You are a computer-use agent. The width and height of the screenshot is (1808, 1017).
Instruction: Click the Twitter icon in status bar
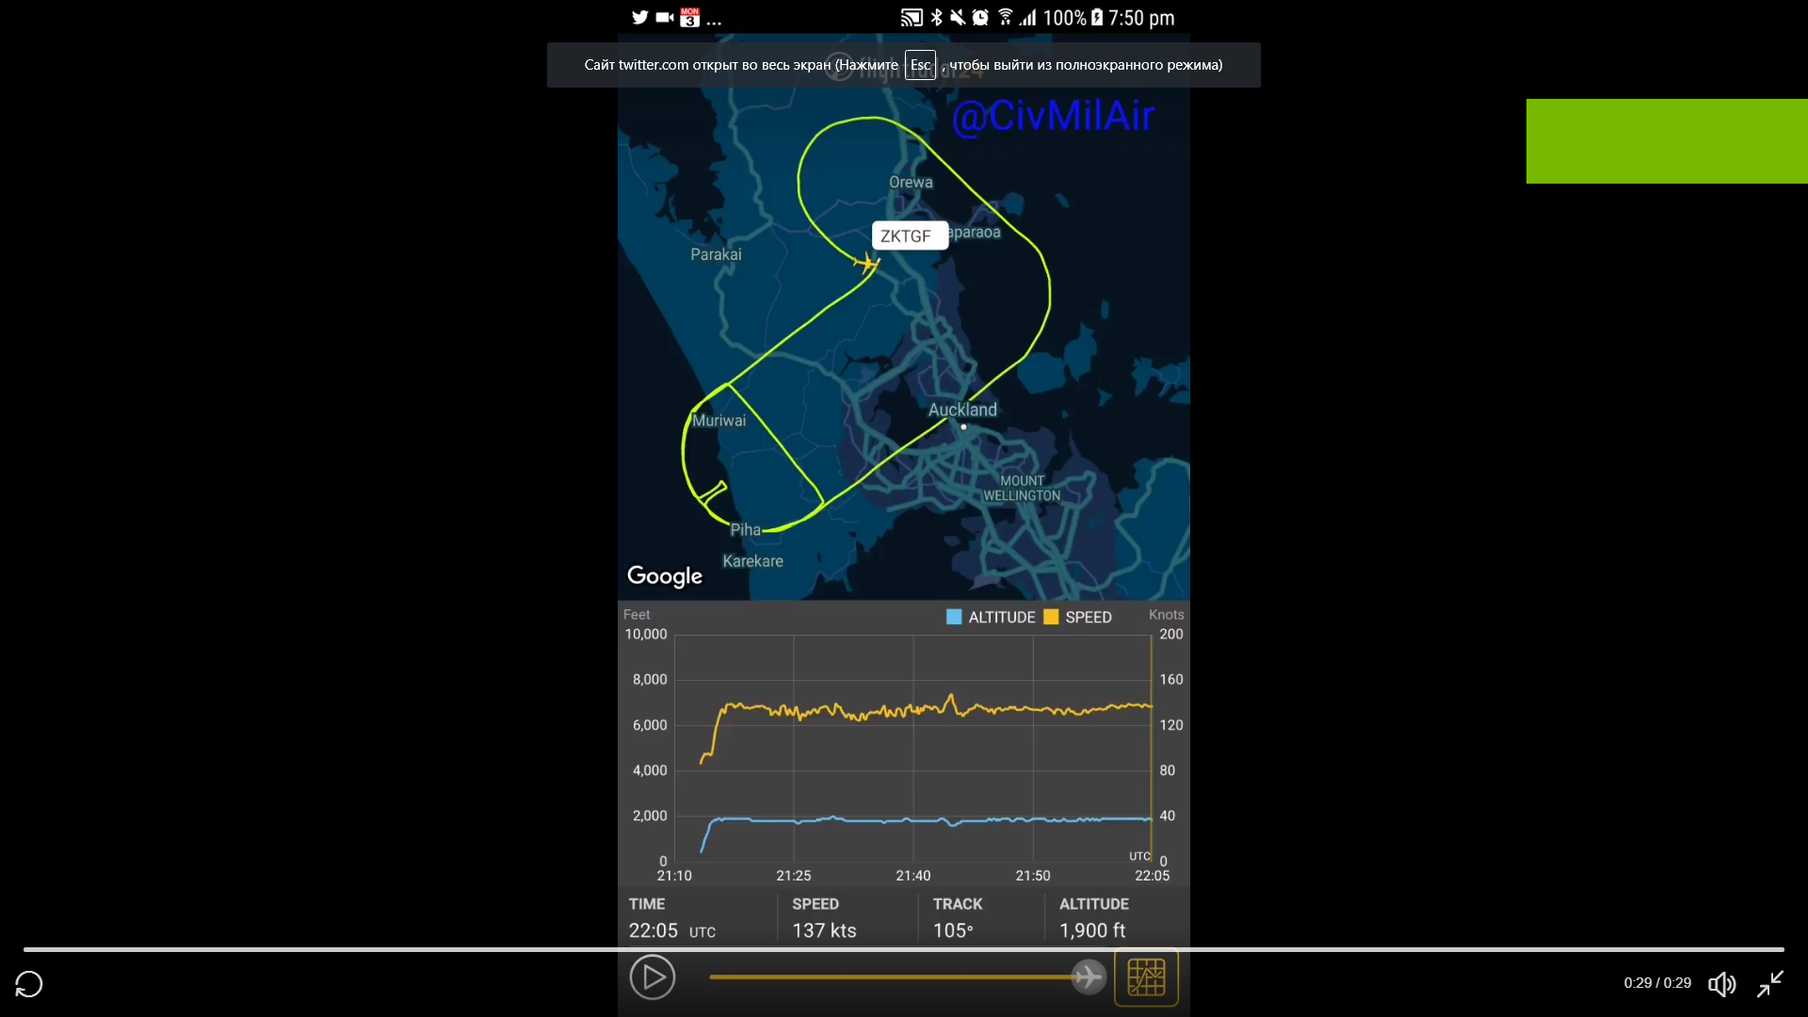tap(640, 17)
